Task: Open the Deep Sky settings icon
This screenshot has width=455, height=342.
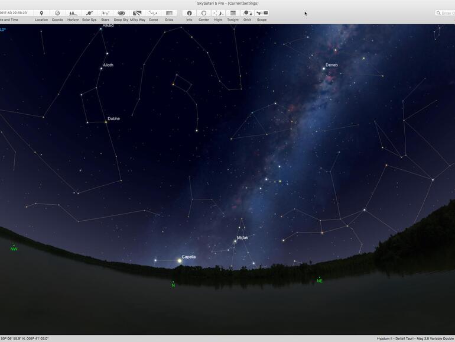Action: click(121, 13)
